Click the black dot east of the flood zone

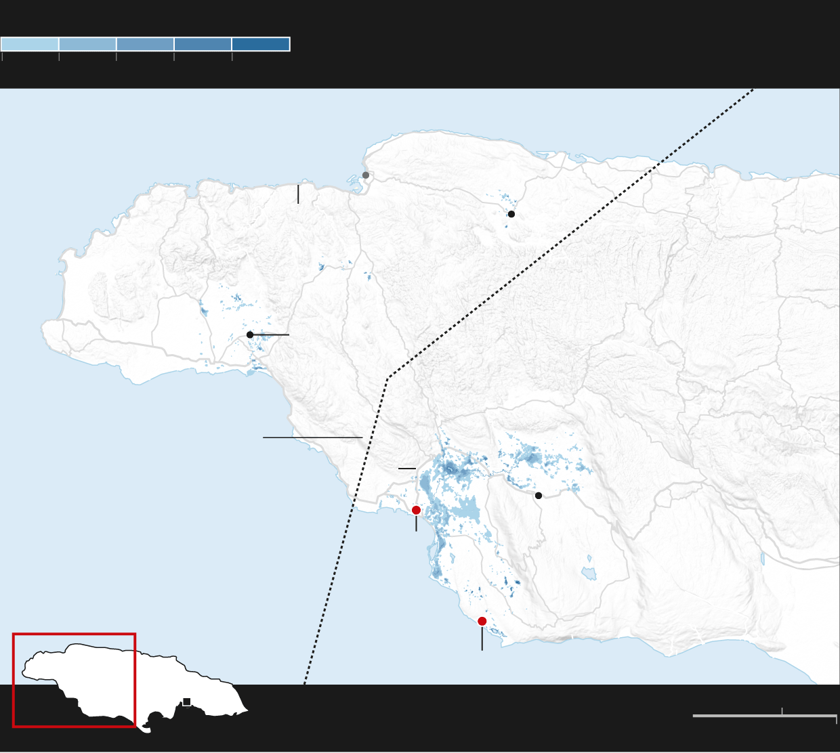(539, 496)
